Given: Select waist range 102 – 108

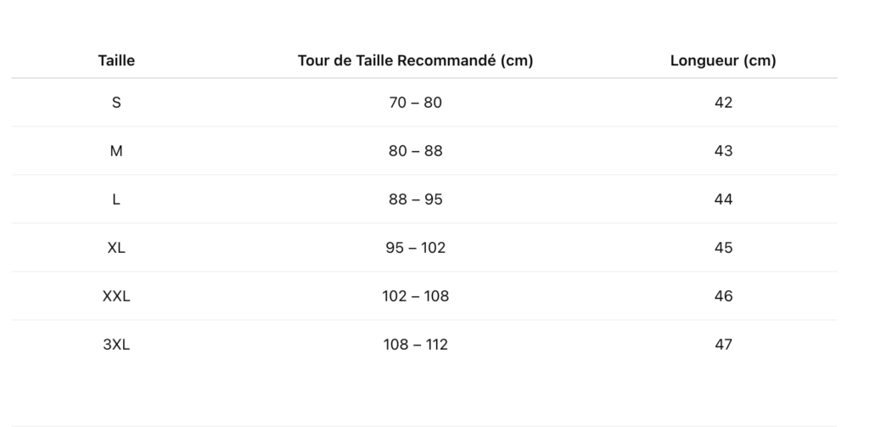Looking at the screenshot, I should tap(415, 296).
